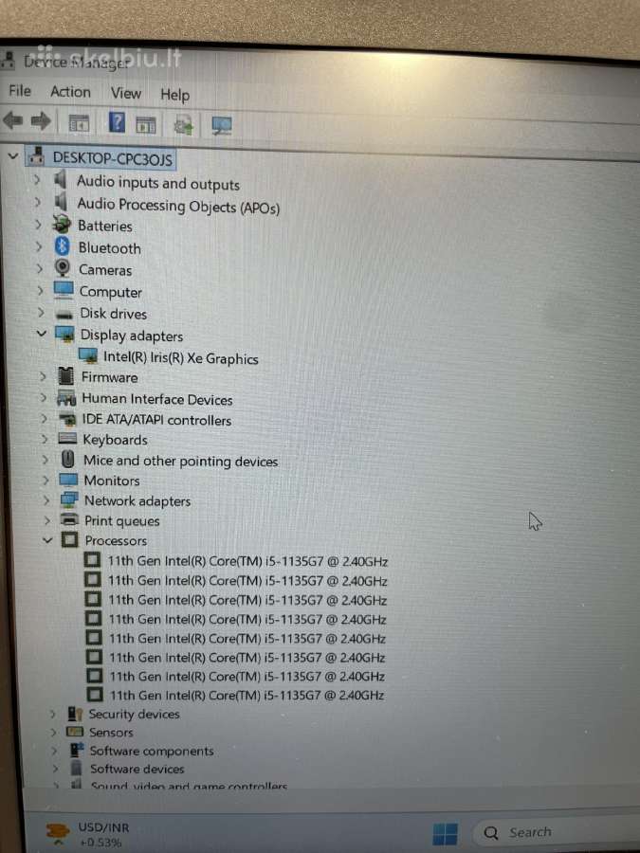Click Scan for hardware changes monitor icon
Screen dimensions: 640x853
(222, 126)
